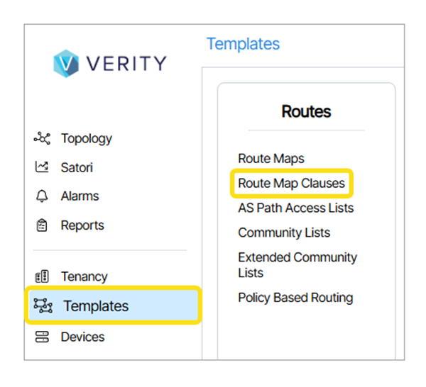Navigate to Community Lists
This screenshot has height=387, width=426.
(284, 232)
